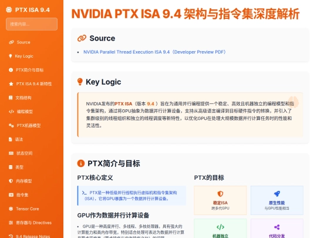Image resolution: width=317 pixels, height=238 pixels.
Task: Click the book icon beside 文档结构
Action: tap(11, 98)
